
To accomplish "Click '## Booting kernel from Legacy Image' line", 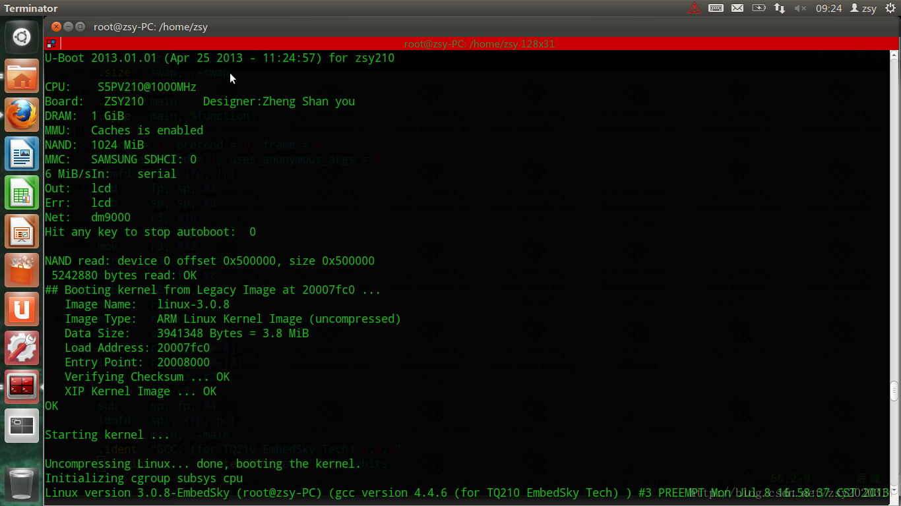I will (x=213, y=290).
